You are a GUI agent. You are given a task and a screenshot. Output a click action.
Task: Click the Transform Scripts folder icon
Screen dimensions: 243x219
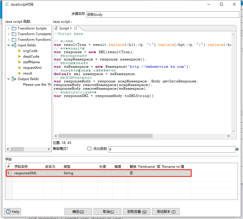14,28
